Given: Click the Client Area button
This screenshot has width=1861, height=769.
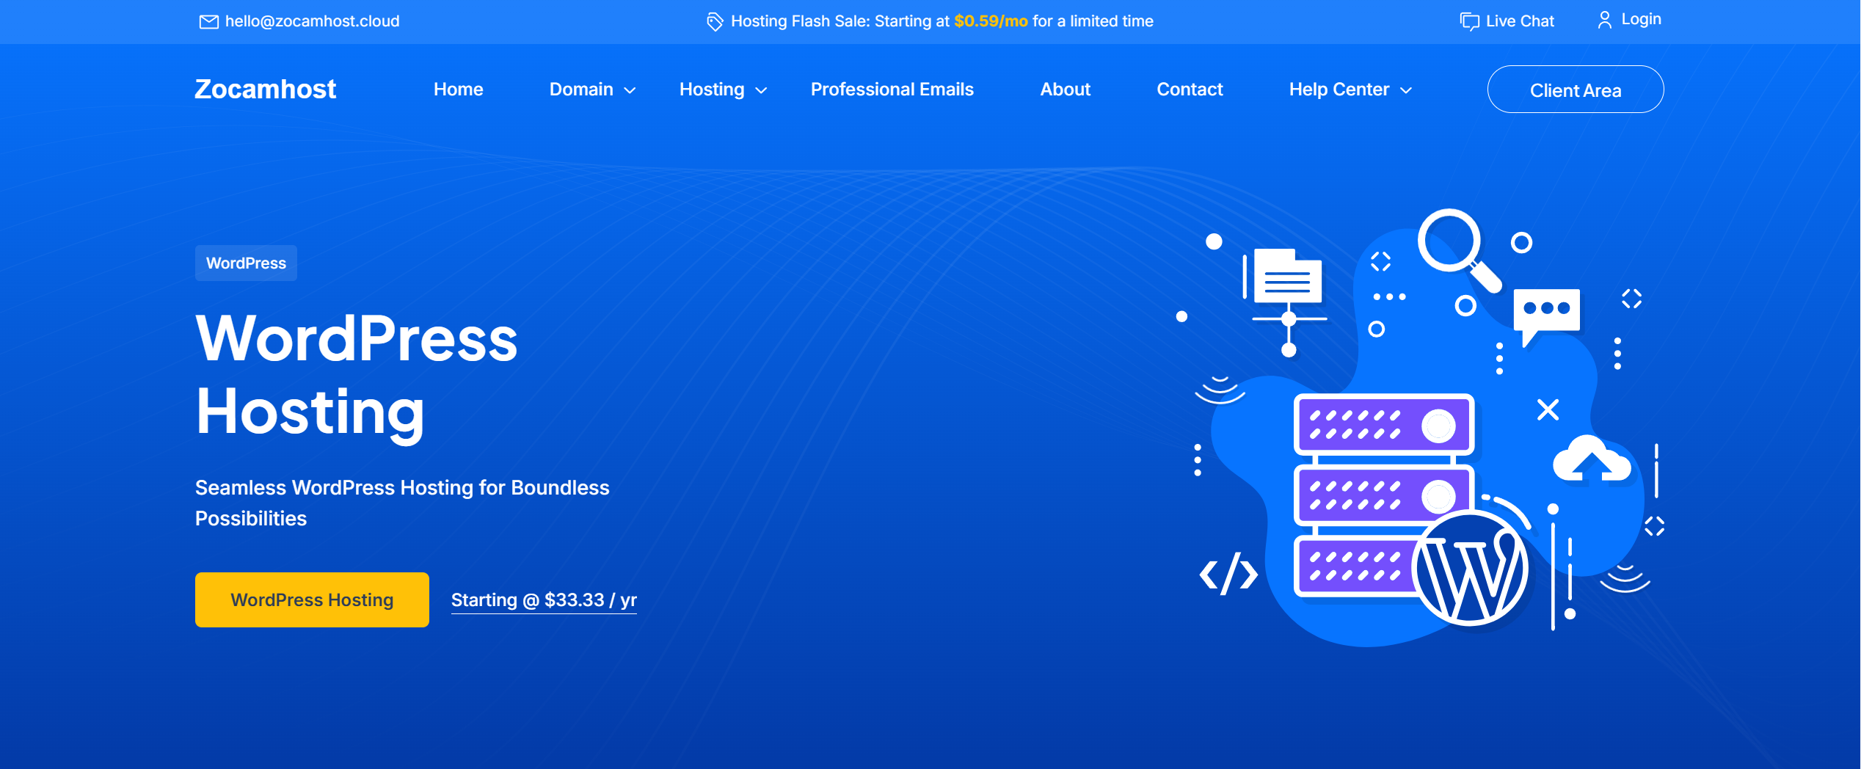Looking at the screenshot, I should pos(1575,90).
